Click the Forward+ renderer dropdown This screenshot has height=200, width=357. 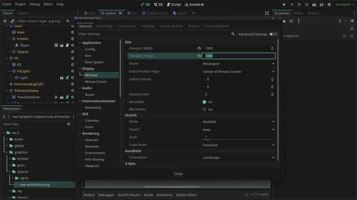(345, 4)
